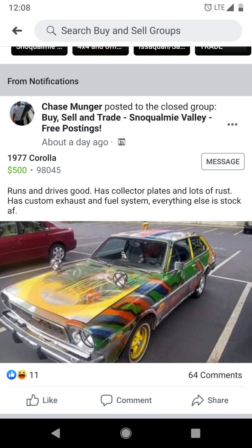Open the painted Corolla photo
This screenshot has width=252, height=448.
126,292
